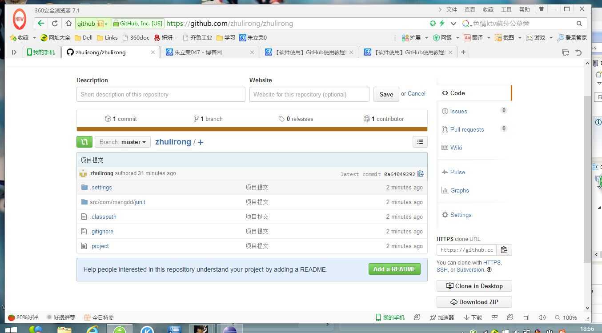Toggle the sidebar panel icon left of tabs
This screenshot has width=602, height=333.
coord(14,52)
